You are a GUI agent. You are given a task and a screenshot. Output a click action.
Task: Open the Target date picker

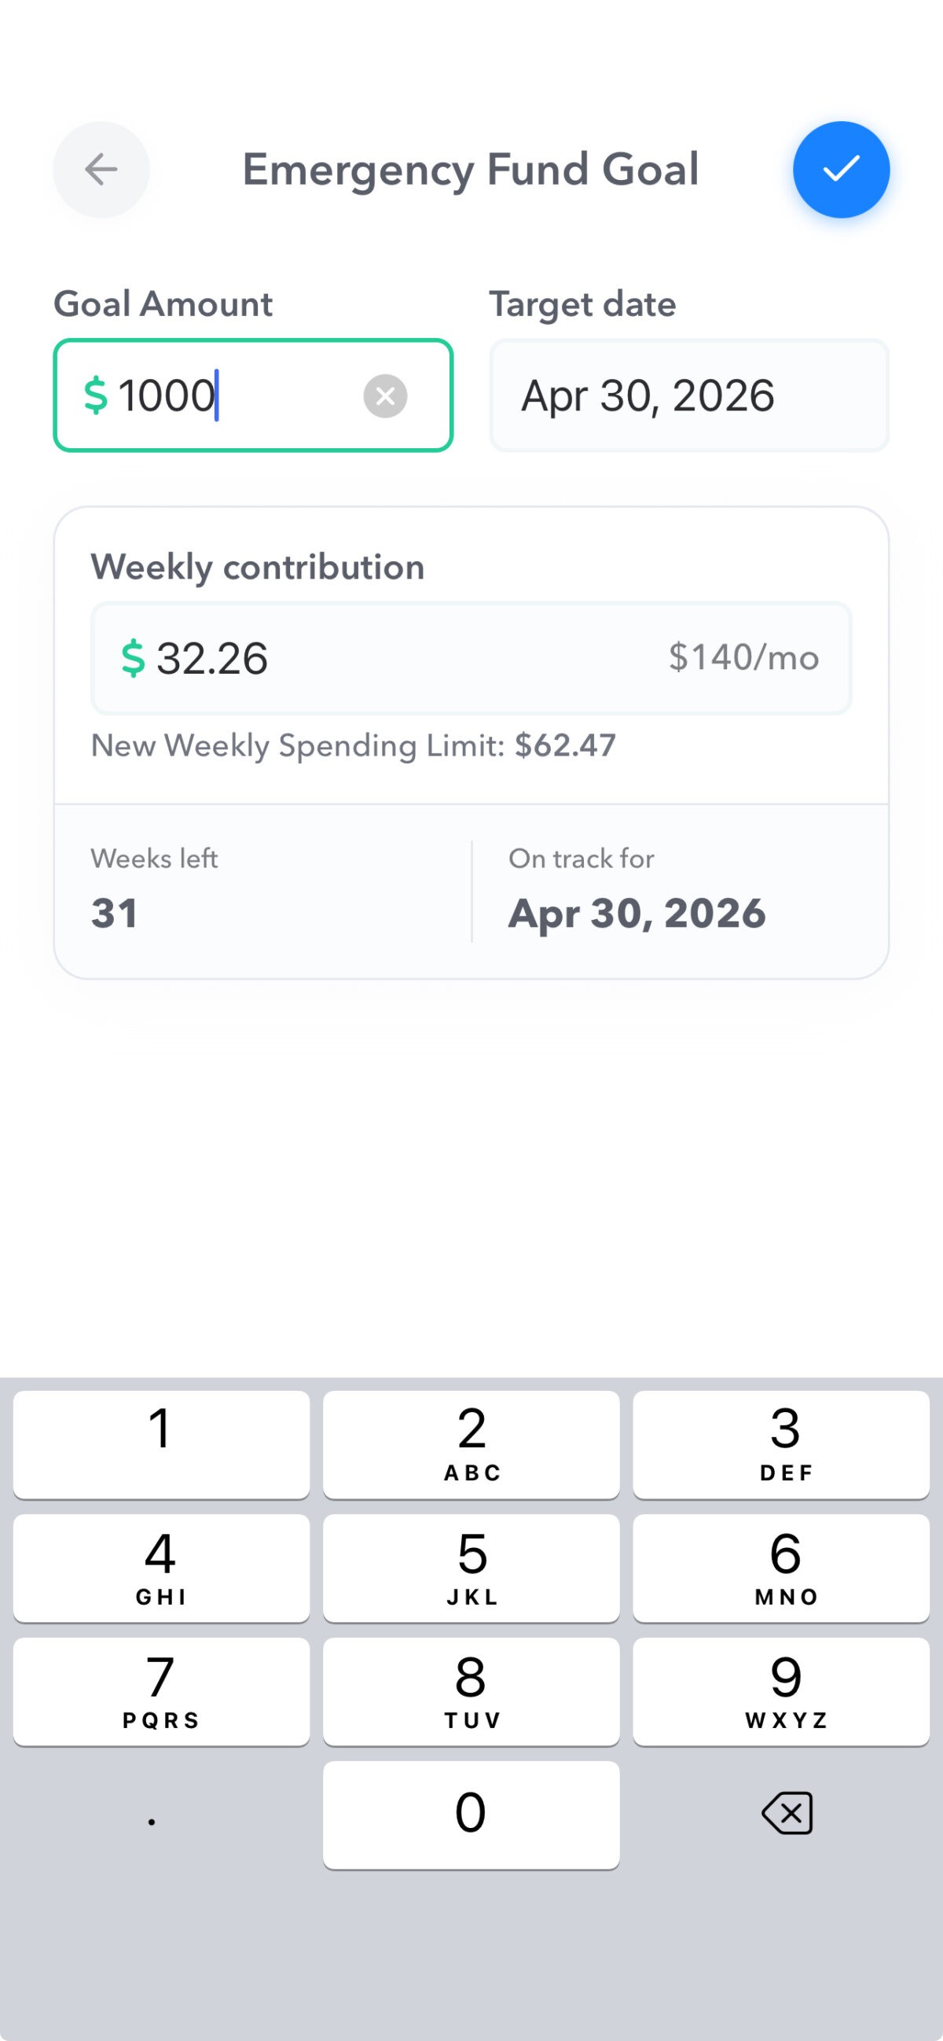[x=689, y=395]
